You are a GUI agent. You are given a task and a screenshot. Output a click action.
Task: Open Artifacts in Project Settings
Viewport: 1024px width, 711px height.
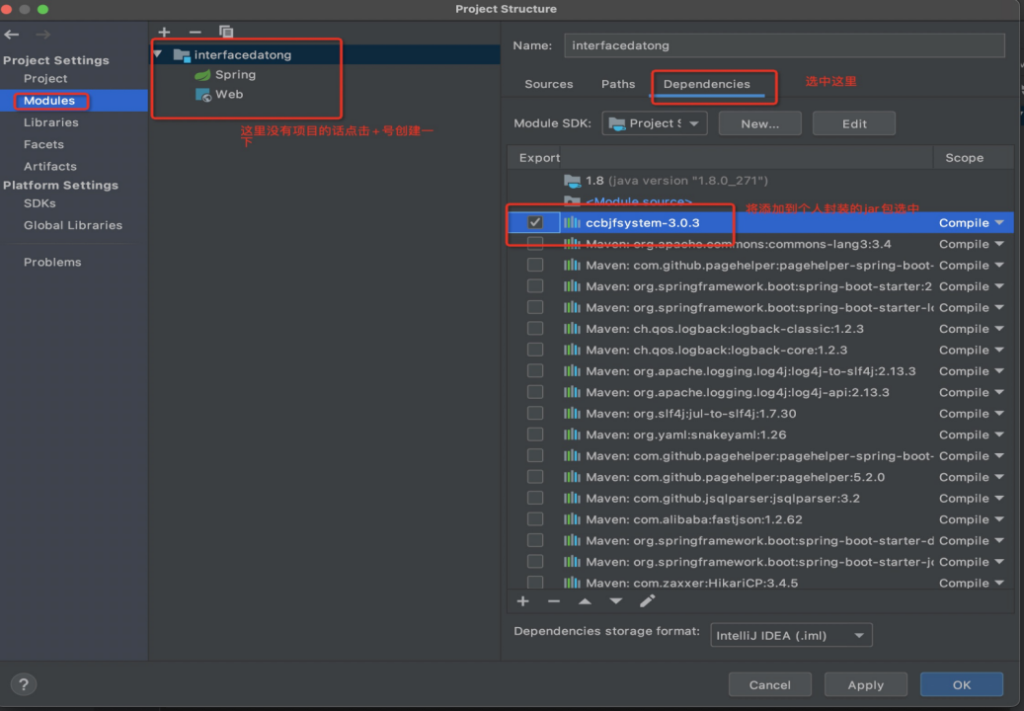tap(49, 166)
